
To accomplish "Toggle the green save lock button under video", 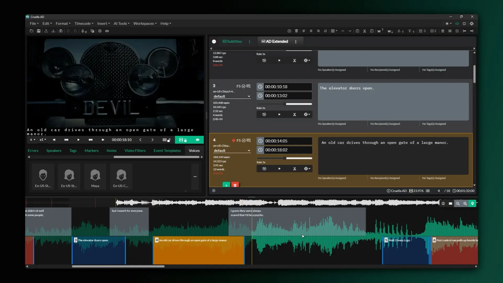I will coord(183,140).
